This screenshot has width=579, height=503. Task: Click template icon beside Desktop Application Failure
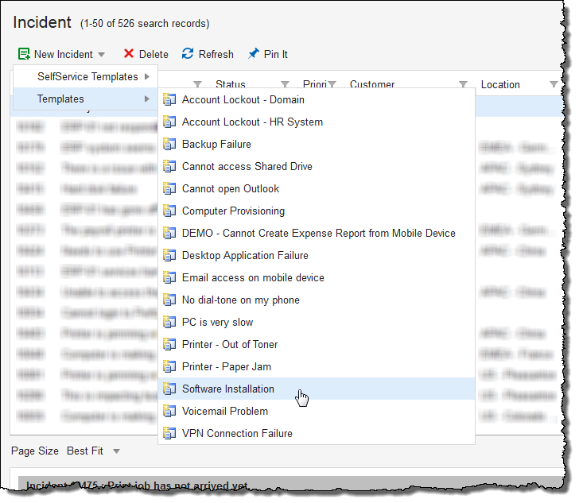click(x=169, y=255)
